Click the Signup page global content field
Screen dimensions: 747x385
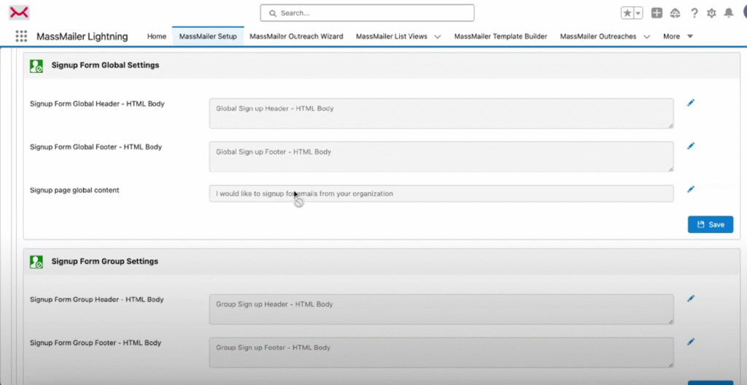click(441, 194)
